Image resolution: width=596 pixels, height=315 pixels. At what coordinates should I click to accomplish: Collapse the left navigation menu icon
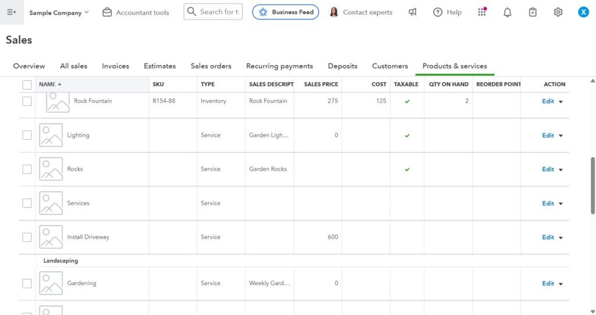[11, 12]
